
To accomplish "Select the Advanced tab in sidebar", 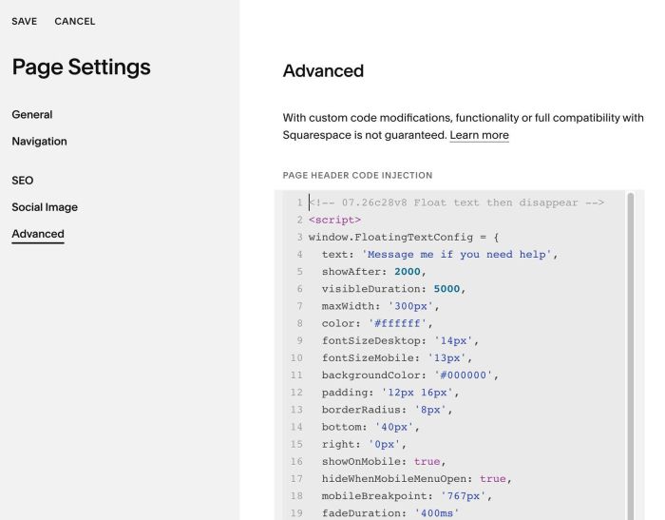I will click(38, 234).
